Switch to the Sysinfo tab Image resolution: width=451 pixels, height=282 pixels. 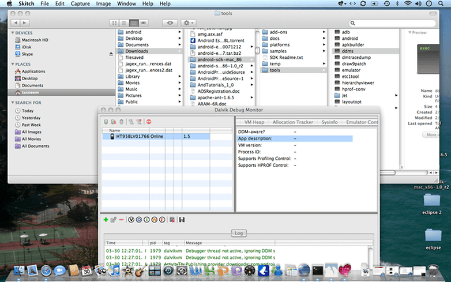(x=329, y=122)
